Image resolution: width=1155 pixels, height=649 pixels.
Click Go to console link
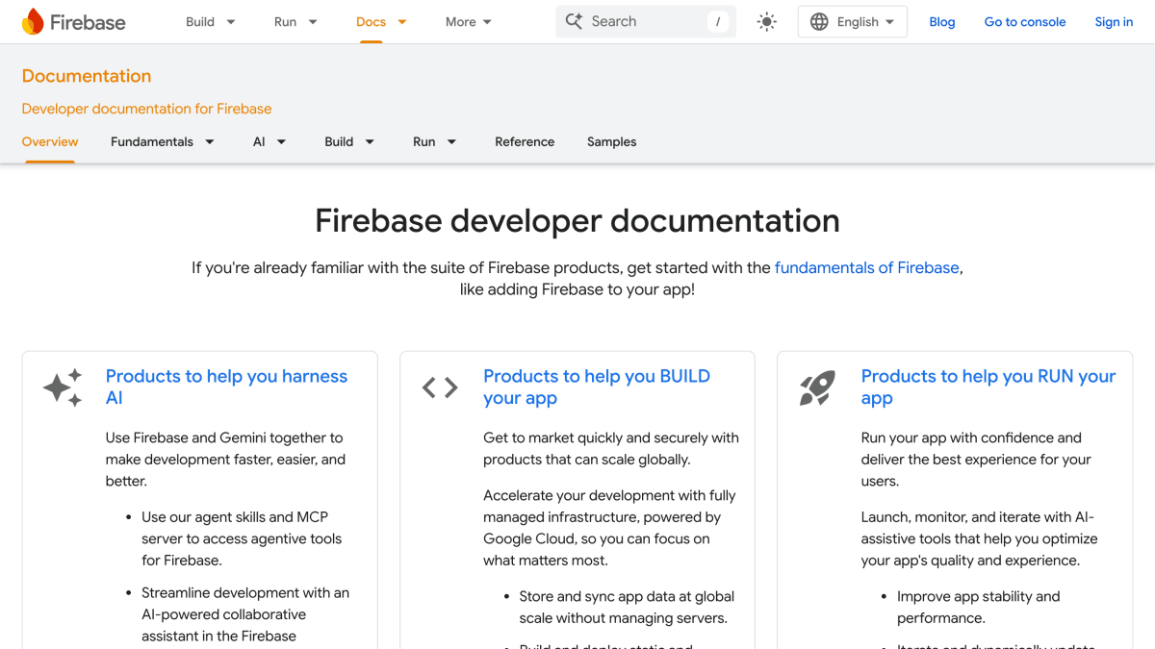tap(1025, 22)
